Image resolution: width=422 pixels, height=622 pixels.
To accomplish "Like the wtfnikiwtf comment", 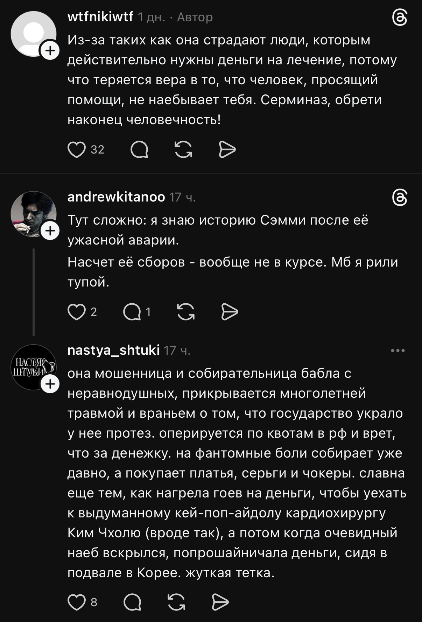I will 77,150.
